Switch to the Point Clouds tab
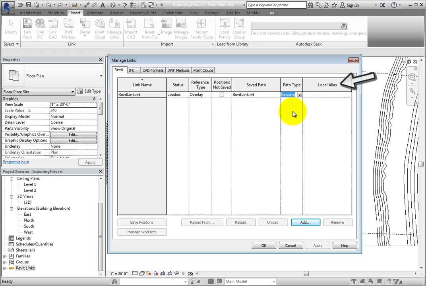Viewport: 426px width, 286px height. click(203, 70)
